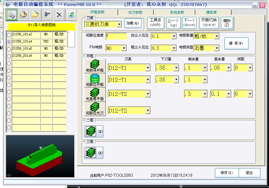The image size is (269, 188).
Task: Click 当前用户:P02-TOOLS083 status text
Action: tap(111, 175)
